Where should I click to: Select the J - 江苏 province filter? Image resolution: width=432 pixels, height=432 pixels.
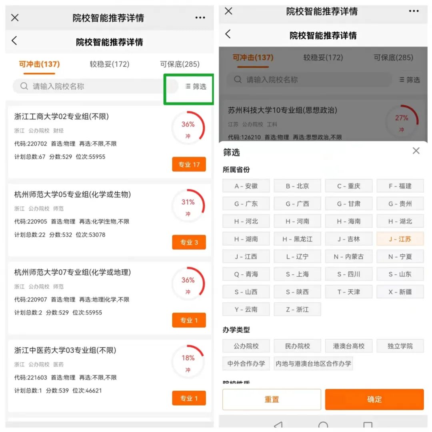[400, 239]
